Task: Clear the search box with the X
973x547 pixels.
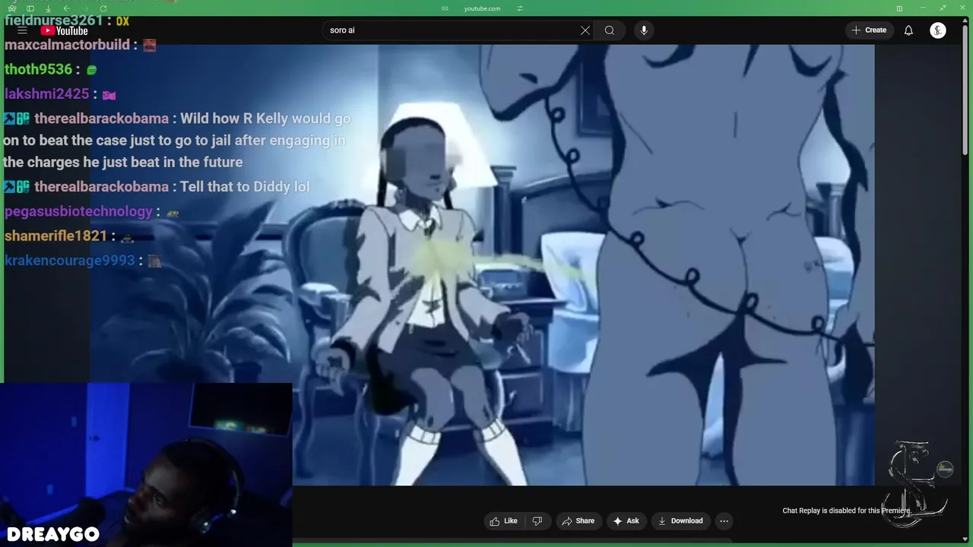Action: (585, 30)
